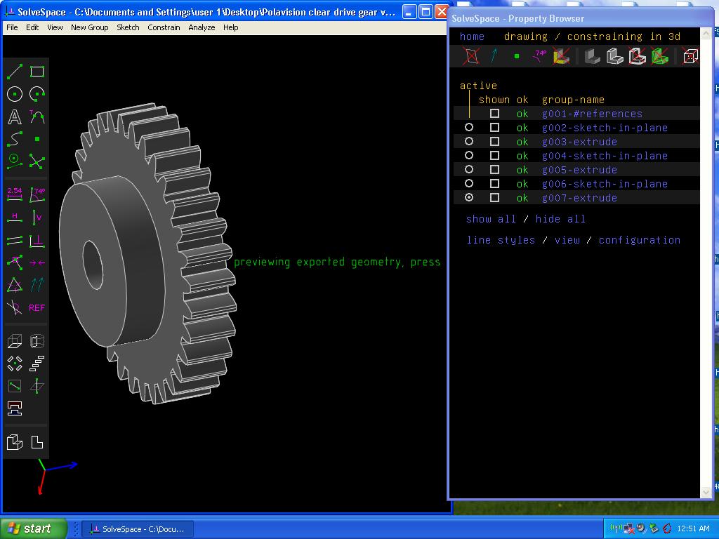The image size is (719, 539).
Task: Open the Constrain menu
Action: [164, 27]
